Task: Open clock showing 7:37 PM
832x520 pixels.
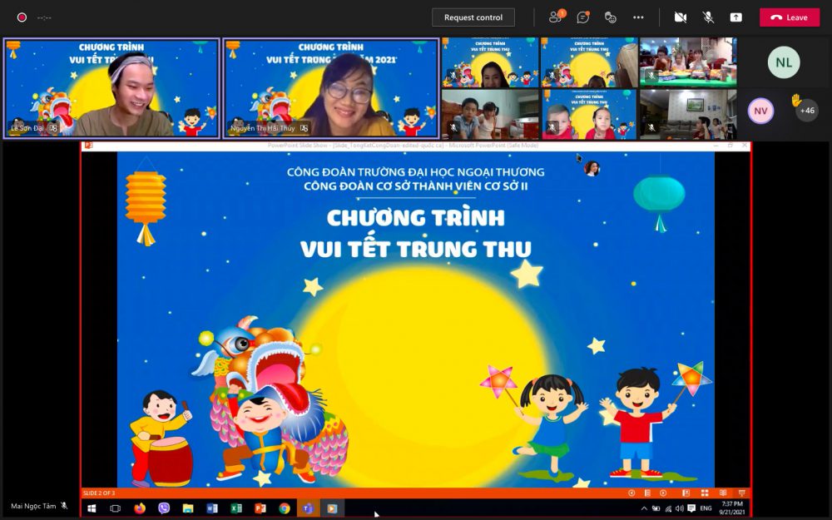Action: (x=732, y=508)
